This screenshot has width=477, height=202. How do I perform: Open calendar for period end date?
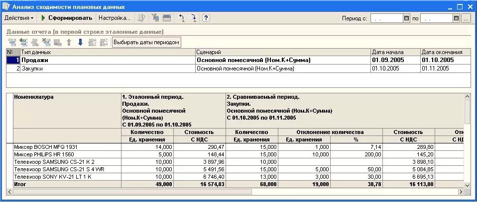point(456,18)
